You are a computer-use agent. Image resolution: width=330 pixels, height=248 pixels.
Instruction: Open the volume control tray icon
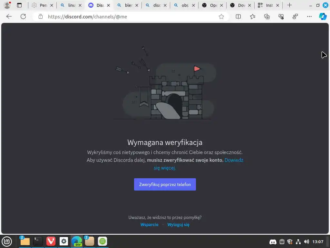[306, 242]
